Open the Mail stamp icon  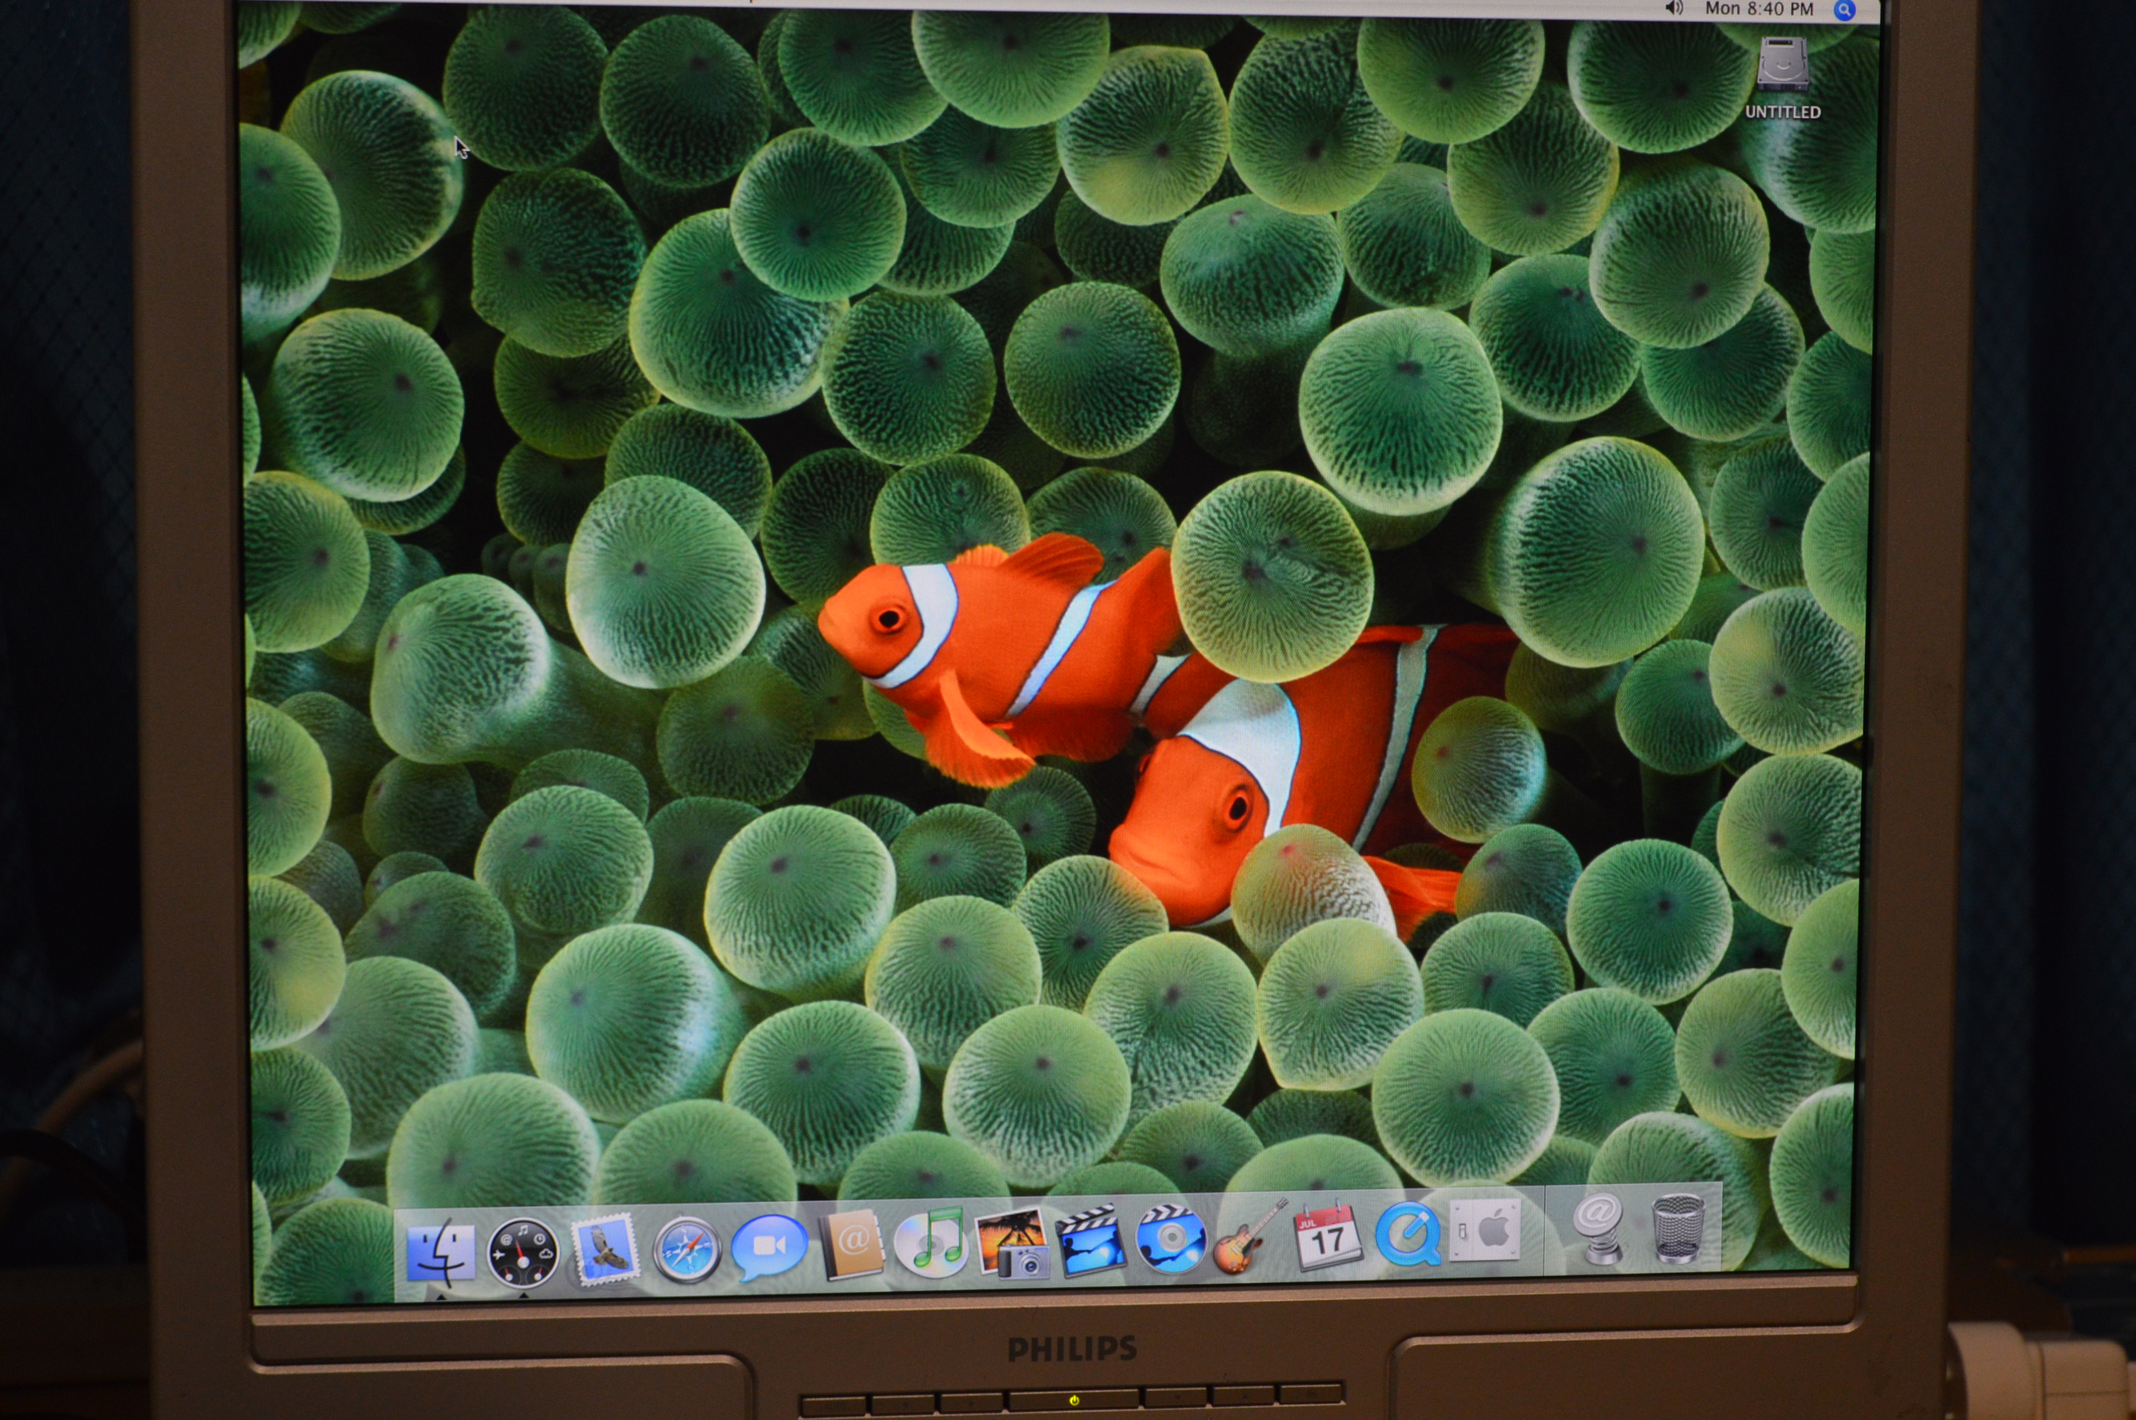click(x=605, y=1250)
